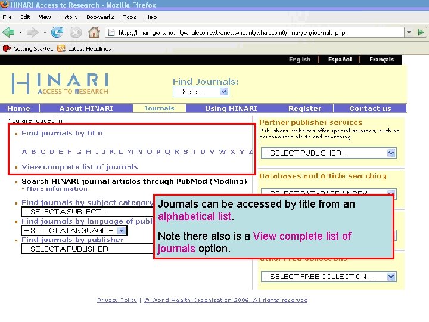Select letter Q in alphabetical list

click(167, 151)
